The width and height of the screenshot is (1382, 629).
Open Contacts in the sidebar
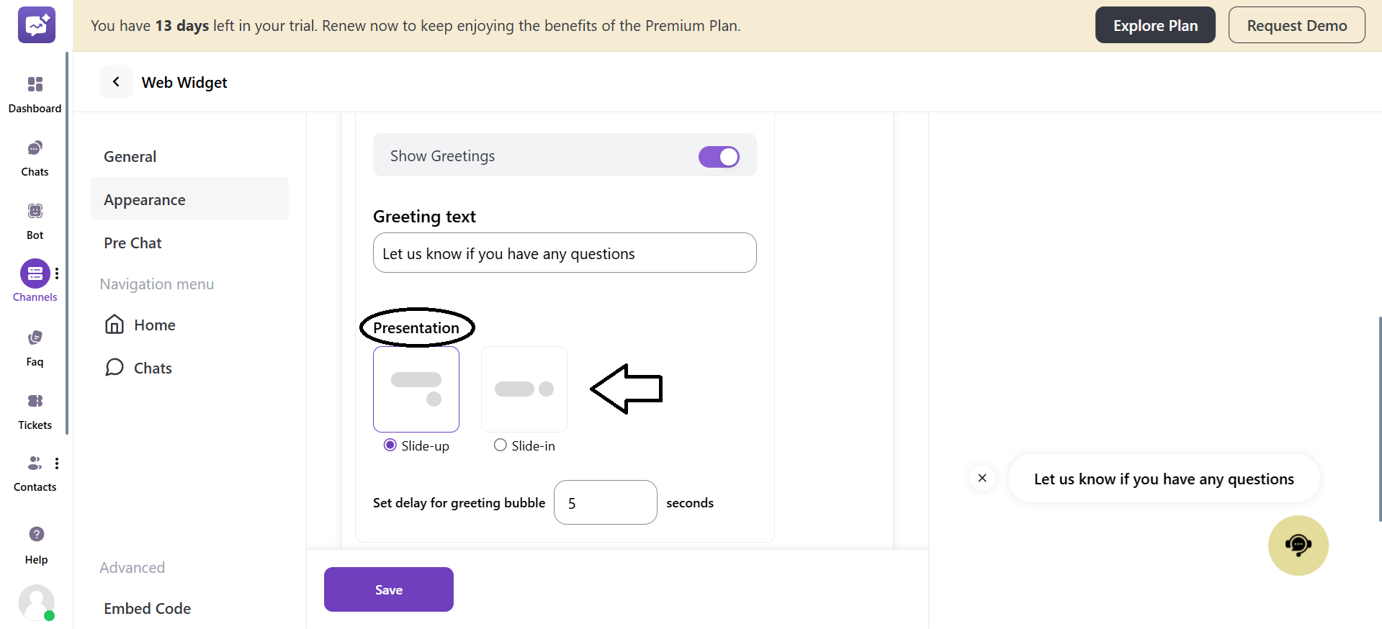click(34, 463)
